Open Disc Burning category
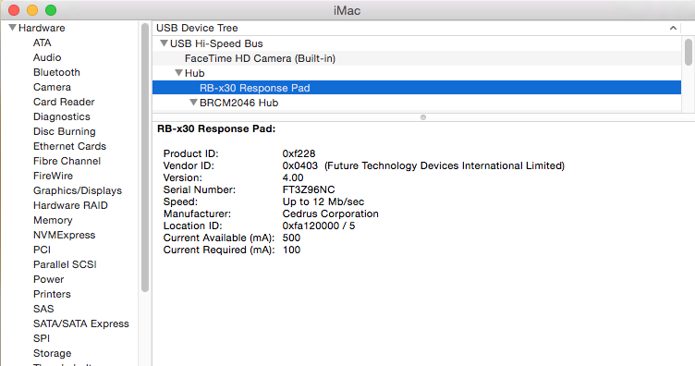695x366 pixels. tap(65, 131)
